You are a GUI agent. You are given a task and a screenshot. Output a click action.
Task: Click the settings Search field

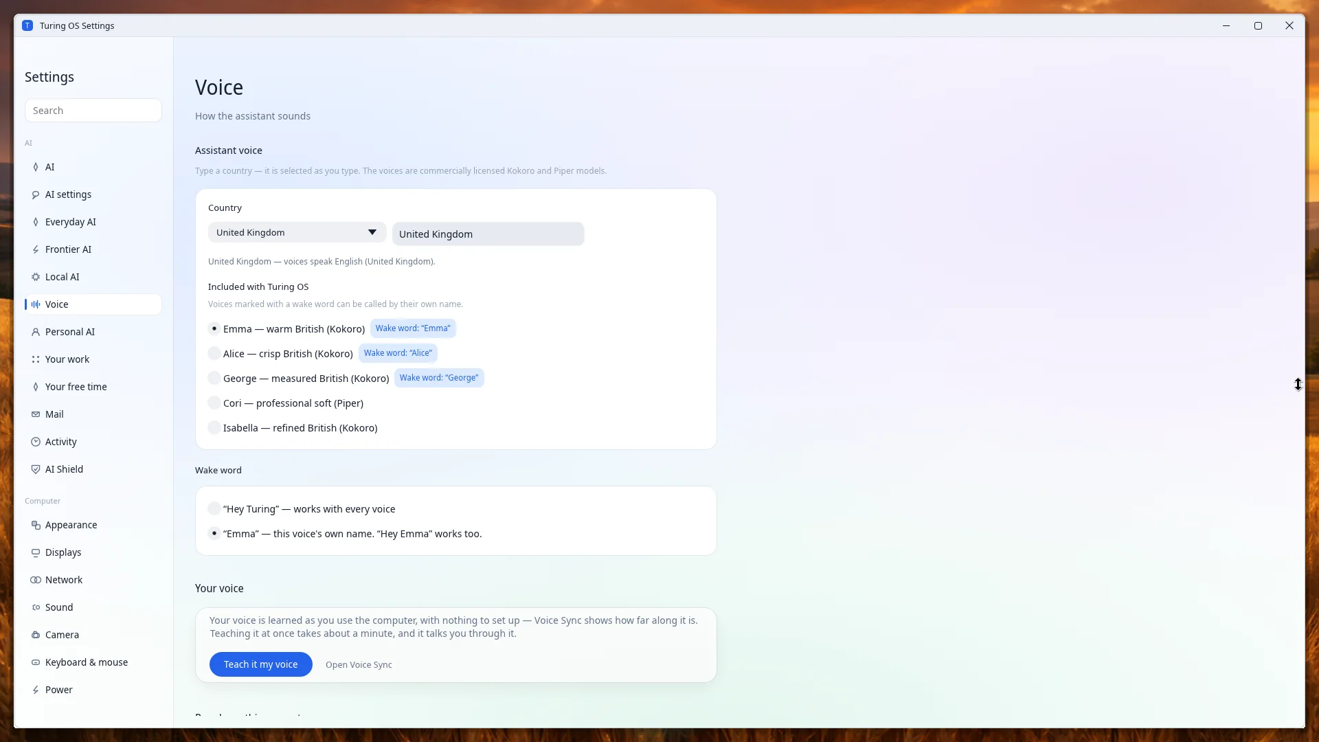point(93,111)
